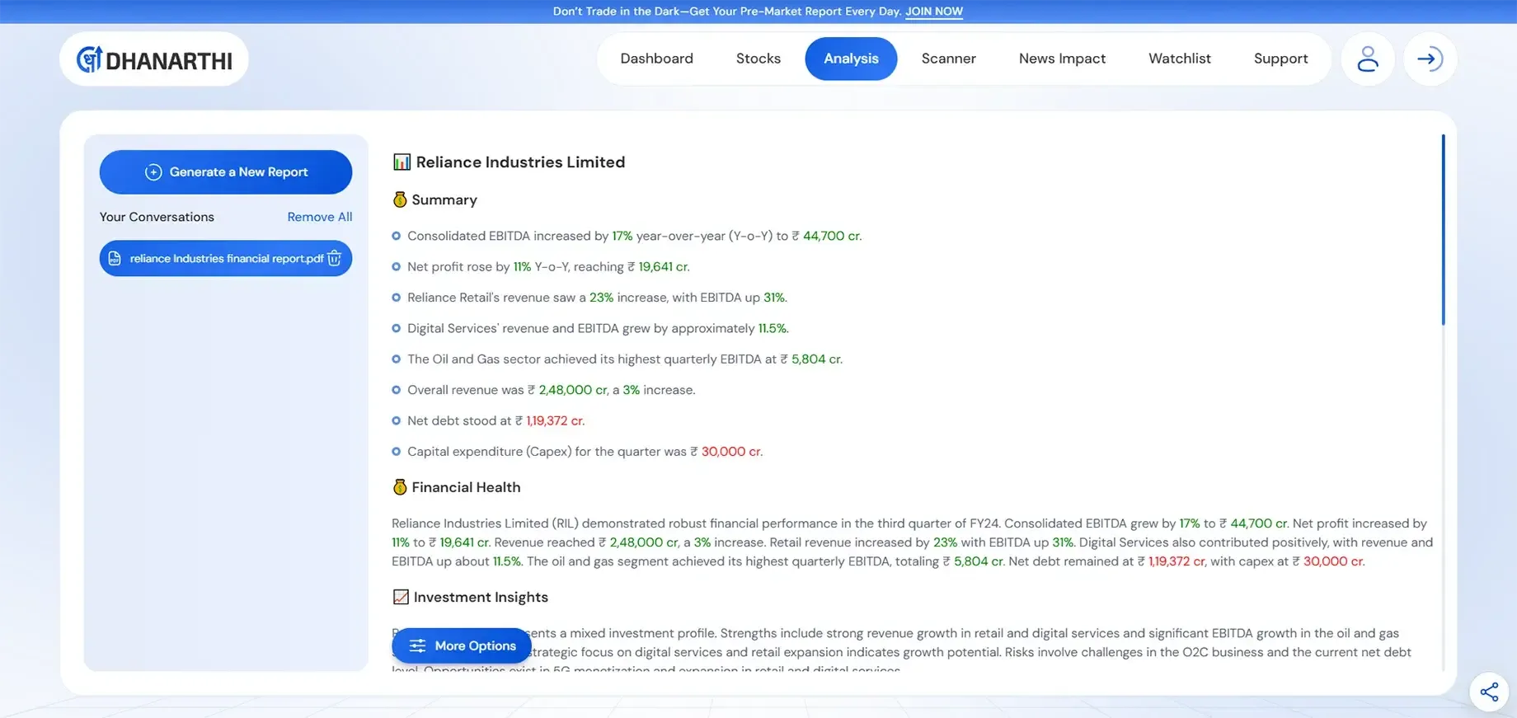Click the Overall revenue summary line

551,390
